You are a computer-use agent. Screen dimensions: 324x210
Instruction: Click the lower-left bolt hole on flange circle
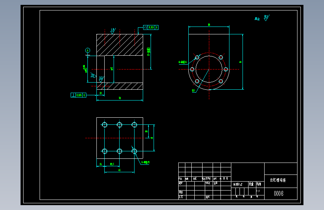coord(197,81)
